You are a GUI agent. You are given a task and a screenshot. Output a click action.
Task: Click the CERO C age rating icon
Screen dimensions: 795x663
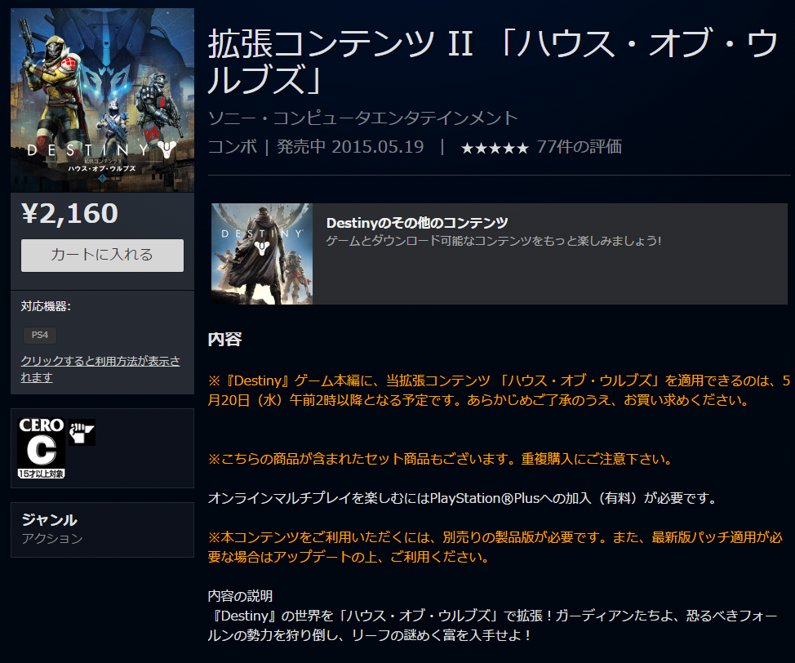tap(41, 448)
